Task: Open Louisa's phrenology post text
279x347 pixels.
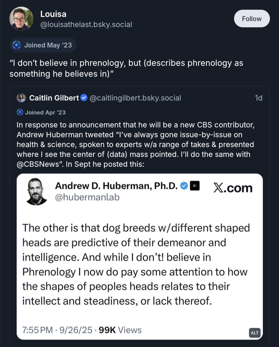Action: (126, 68)
